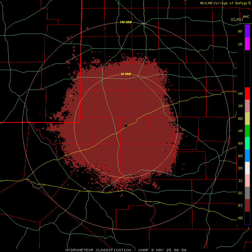Click the UK magenta color swatch
This screenshot has height=252, width=252.
pos(247,44)
